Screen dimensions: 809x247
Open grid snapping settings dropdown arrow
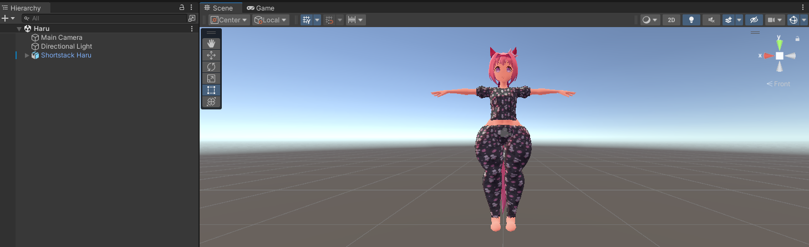340,20
